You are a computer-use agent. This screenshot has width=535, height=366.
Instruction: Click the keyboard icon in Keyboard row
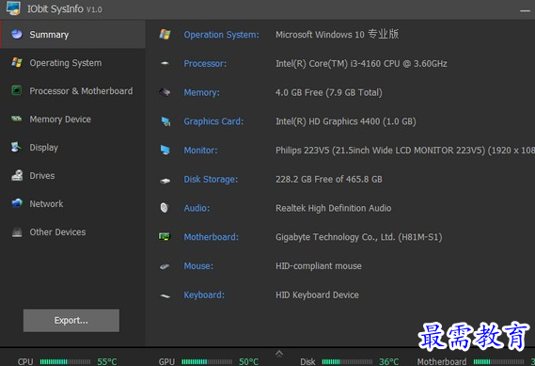pyautogui.click(x=165, y=295)
